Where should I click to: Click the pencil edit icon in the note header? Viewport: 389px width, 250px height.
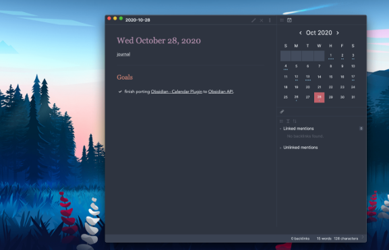253,20
